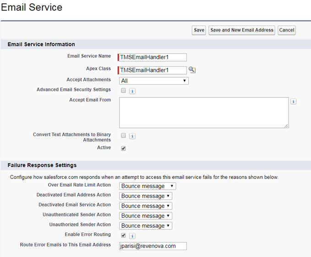Open Unauthenticated Sender Action dropdown
Screen dimensions: 311x257
(146, 216)
